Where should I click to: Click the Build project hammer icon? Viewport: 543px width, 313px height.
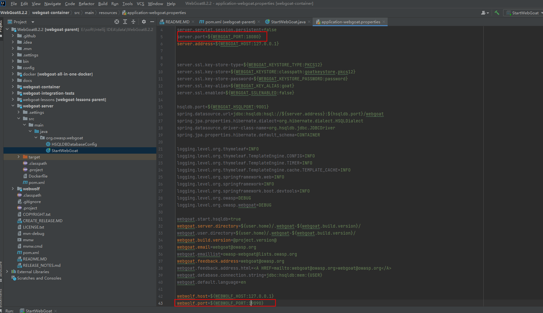(x=497, y=13)
